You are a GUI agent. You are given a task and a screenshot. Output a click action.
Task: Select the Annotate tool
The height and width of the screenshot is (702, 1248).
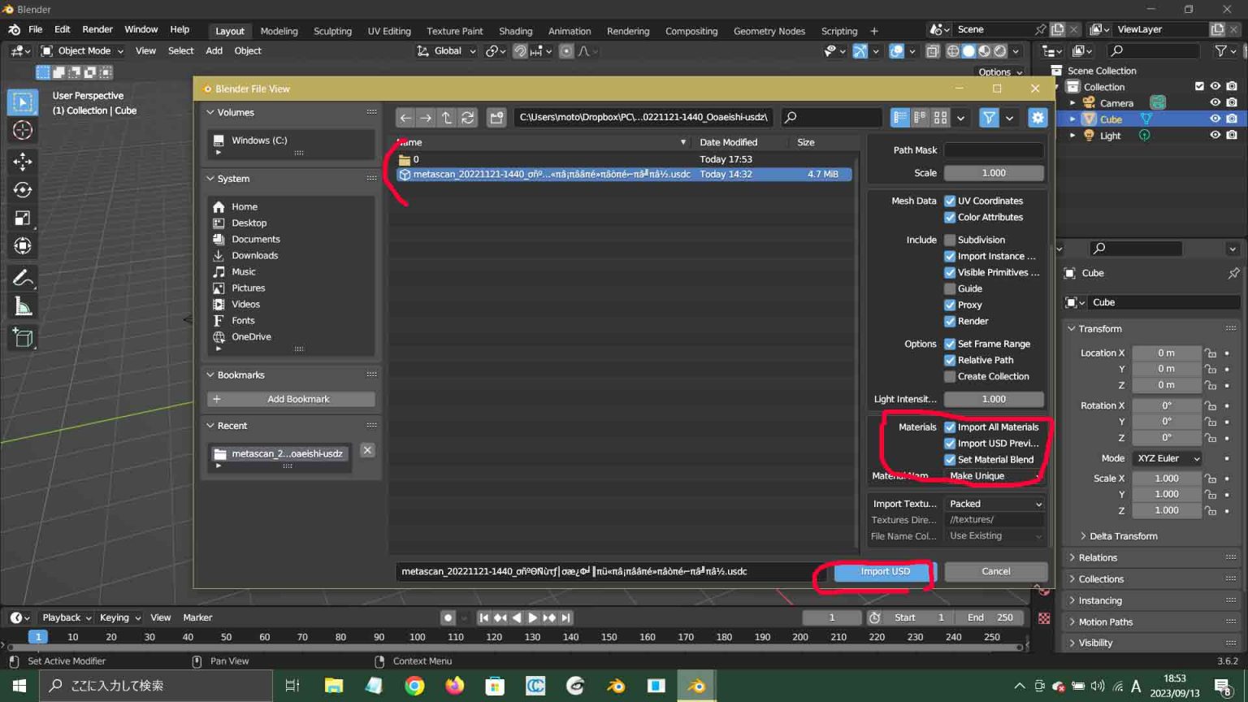point(23,277)
